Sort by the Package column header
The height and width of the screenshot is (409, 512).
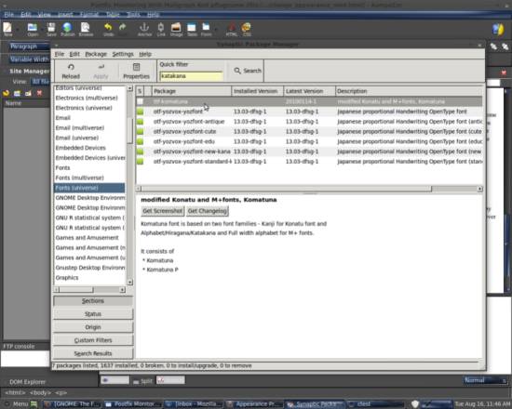(x=192, y=91)
